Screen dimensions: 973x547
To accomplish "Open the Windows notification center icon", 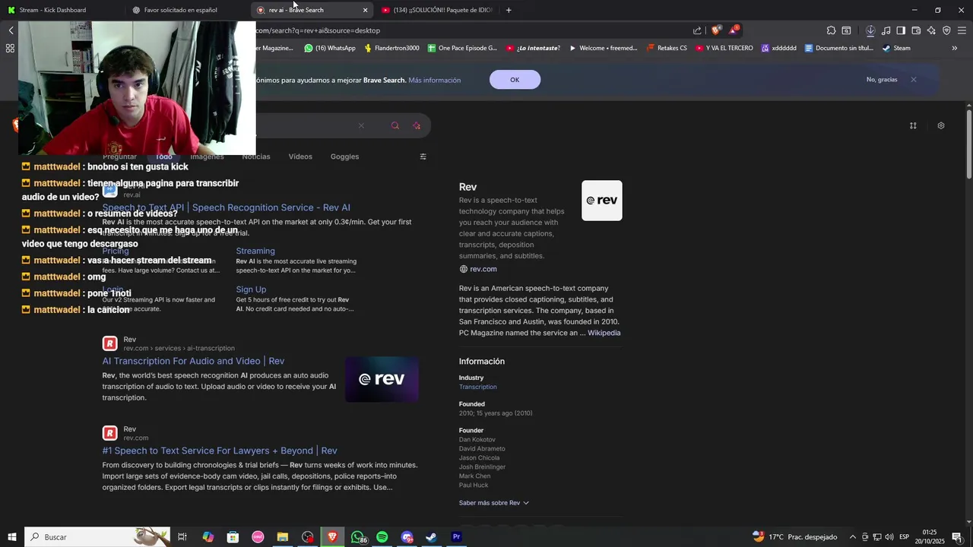I will click(x=957, y=537).
